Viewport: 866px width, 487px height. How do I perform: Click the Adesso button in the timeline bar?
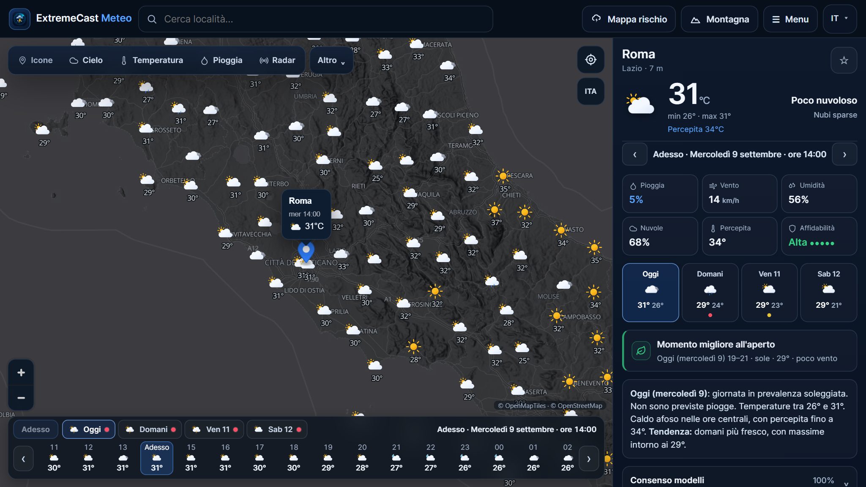[x=36, y=430]
